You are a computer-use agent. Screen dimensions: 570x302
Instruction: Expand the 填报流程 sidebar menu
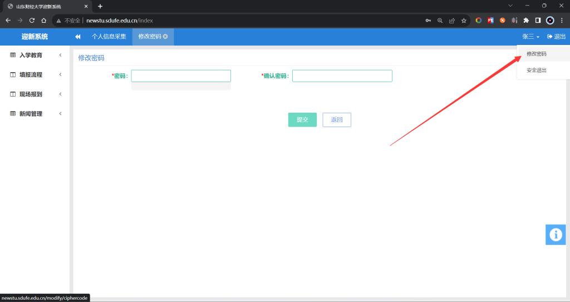pyautogui.click(x=35, y=75)
